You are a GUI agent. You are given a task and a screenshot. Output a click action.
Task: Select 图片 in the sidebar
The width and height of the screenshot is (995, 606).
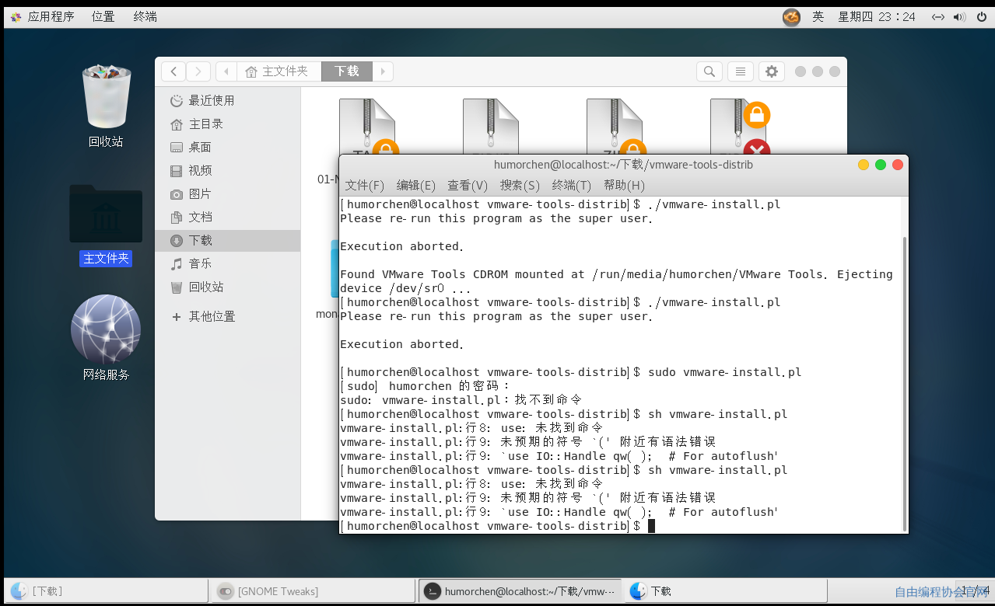[x=227, y=193]
